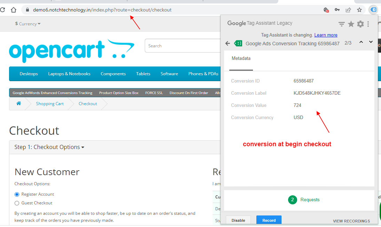Bookmark the page via the star icon
The image size is (381, 227).
pyautogui.click(x=359, y=10)
